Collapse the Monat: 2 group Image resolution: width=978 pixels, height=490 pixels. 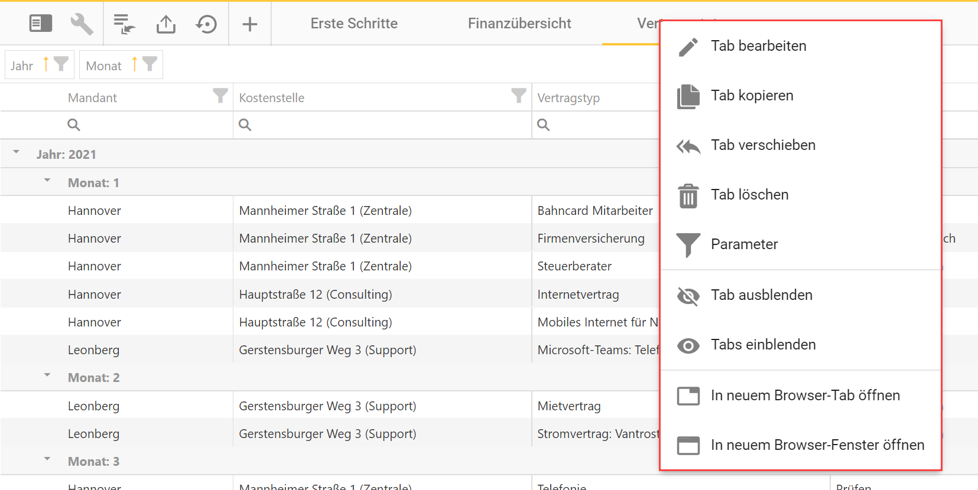point(47,375)
